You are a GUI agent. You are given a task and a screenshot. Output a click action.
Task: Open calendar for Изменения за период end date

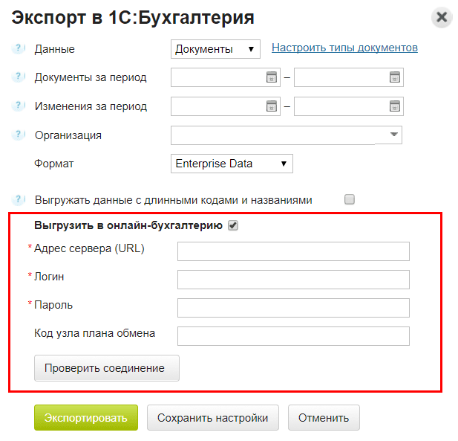coord(395,106)
